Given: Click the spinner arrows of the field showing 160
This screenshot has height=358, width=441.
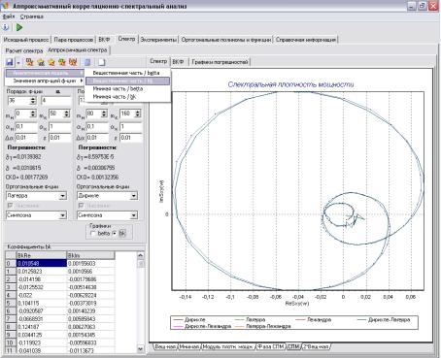Looking at the screenshot, I should (138, 114).
